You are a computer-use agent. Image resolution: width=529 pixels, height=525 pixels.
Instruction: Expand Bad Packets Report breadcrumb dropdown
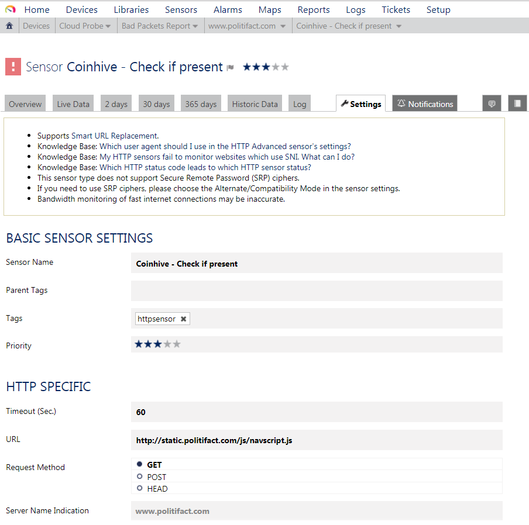195,26
